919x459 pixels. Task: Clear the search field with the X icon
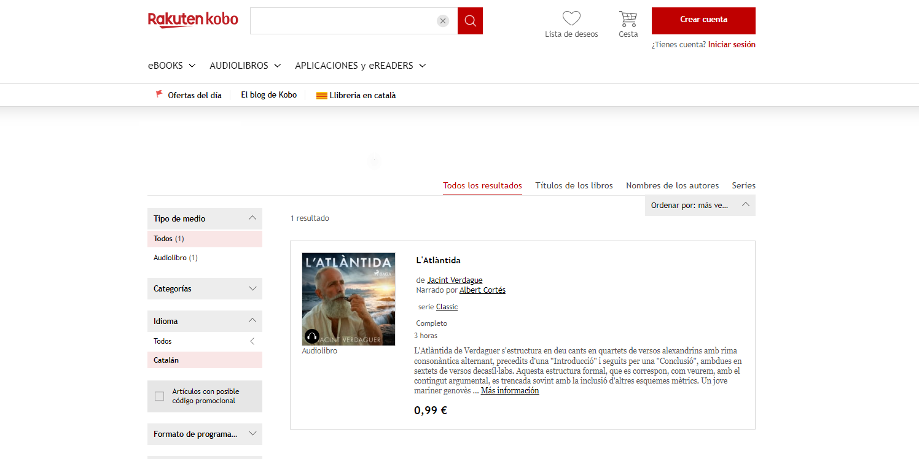click(x=442, y=20)
